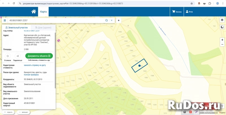226x115 pixels.
Task: Switch the base map view
Action: (x=222, y=27)
